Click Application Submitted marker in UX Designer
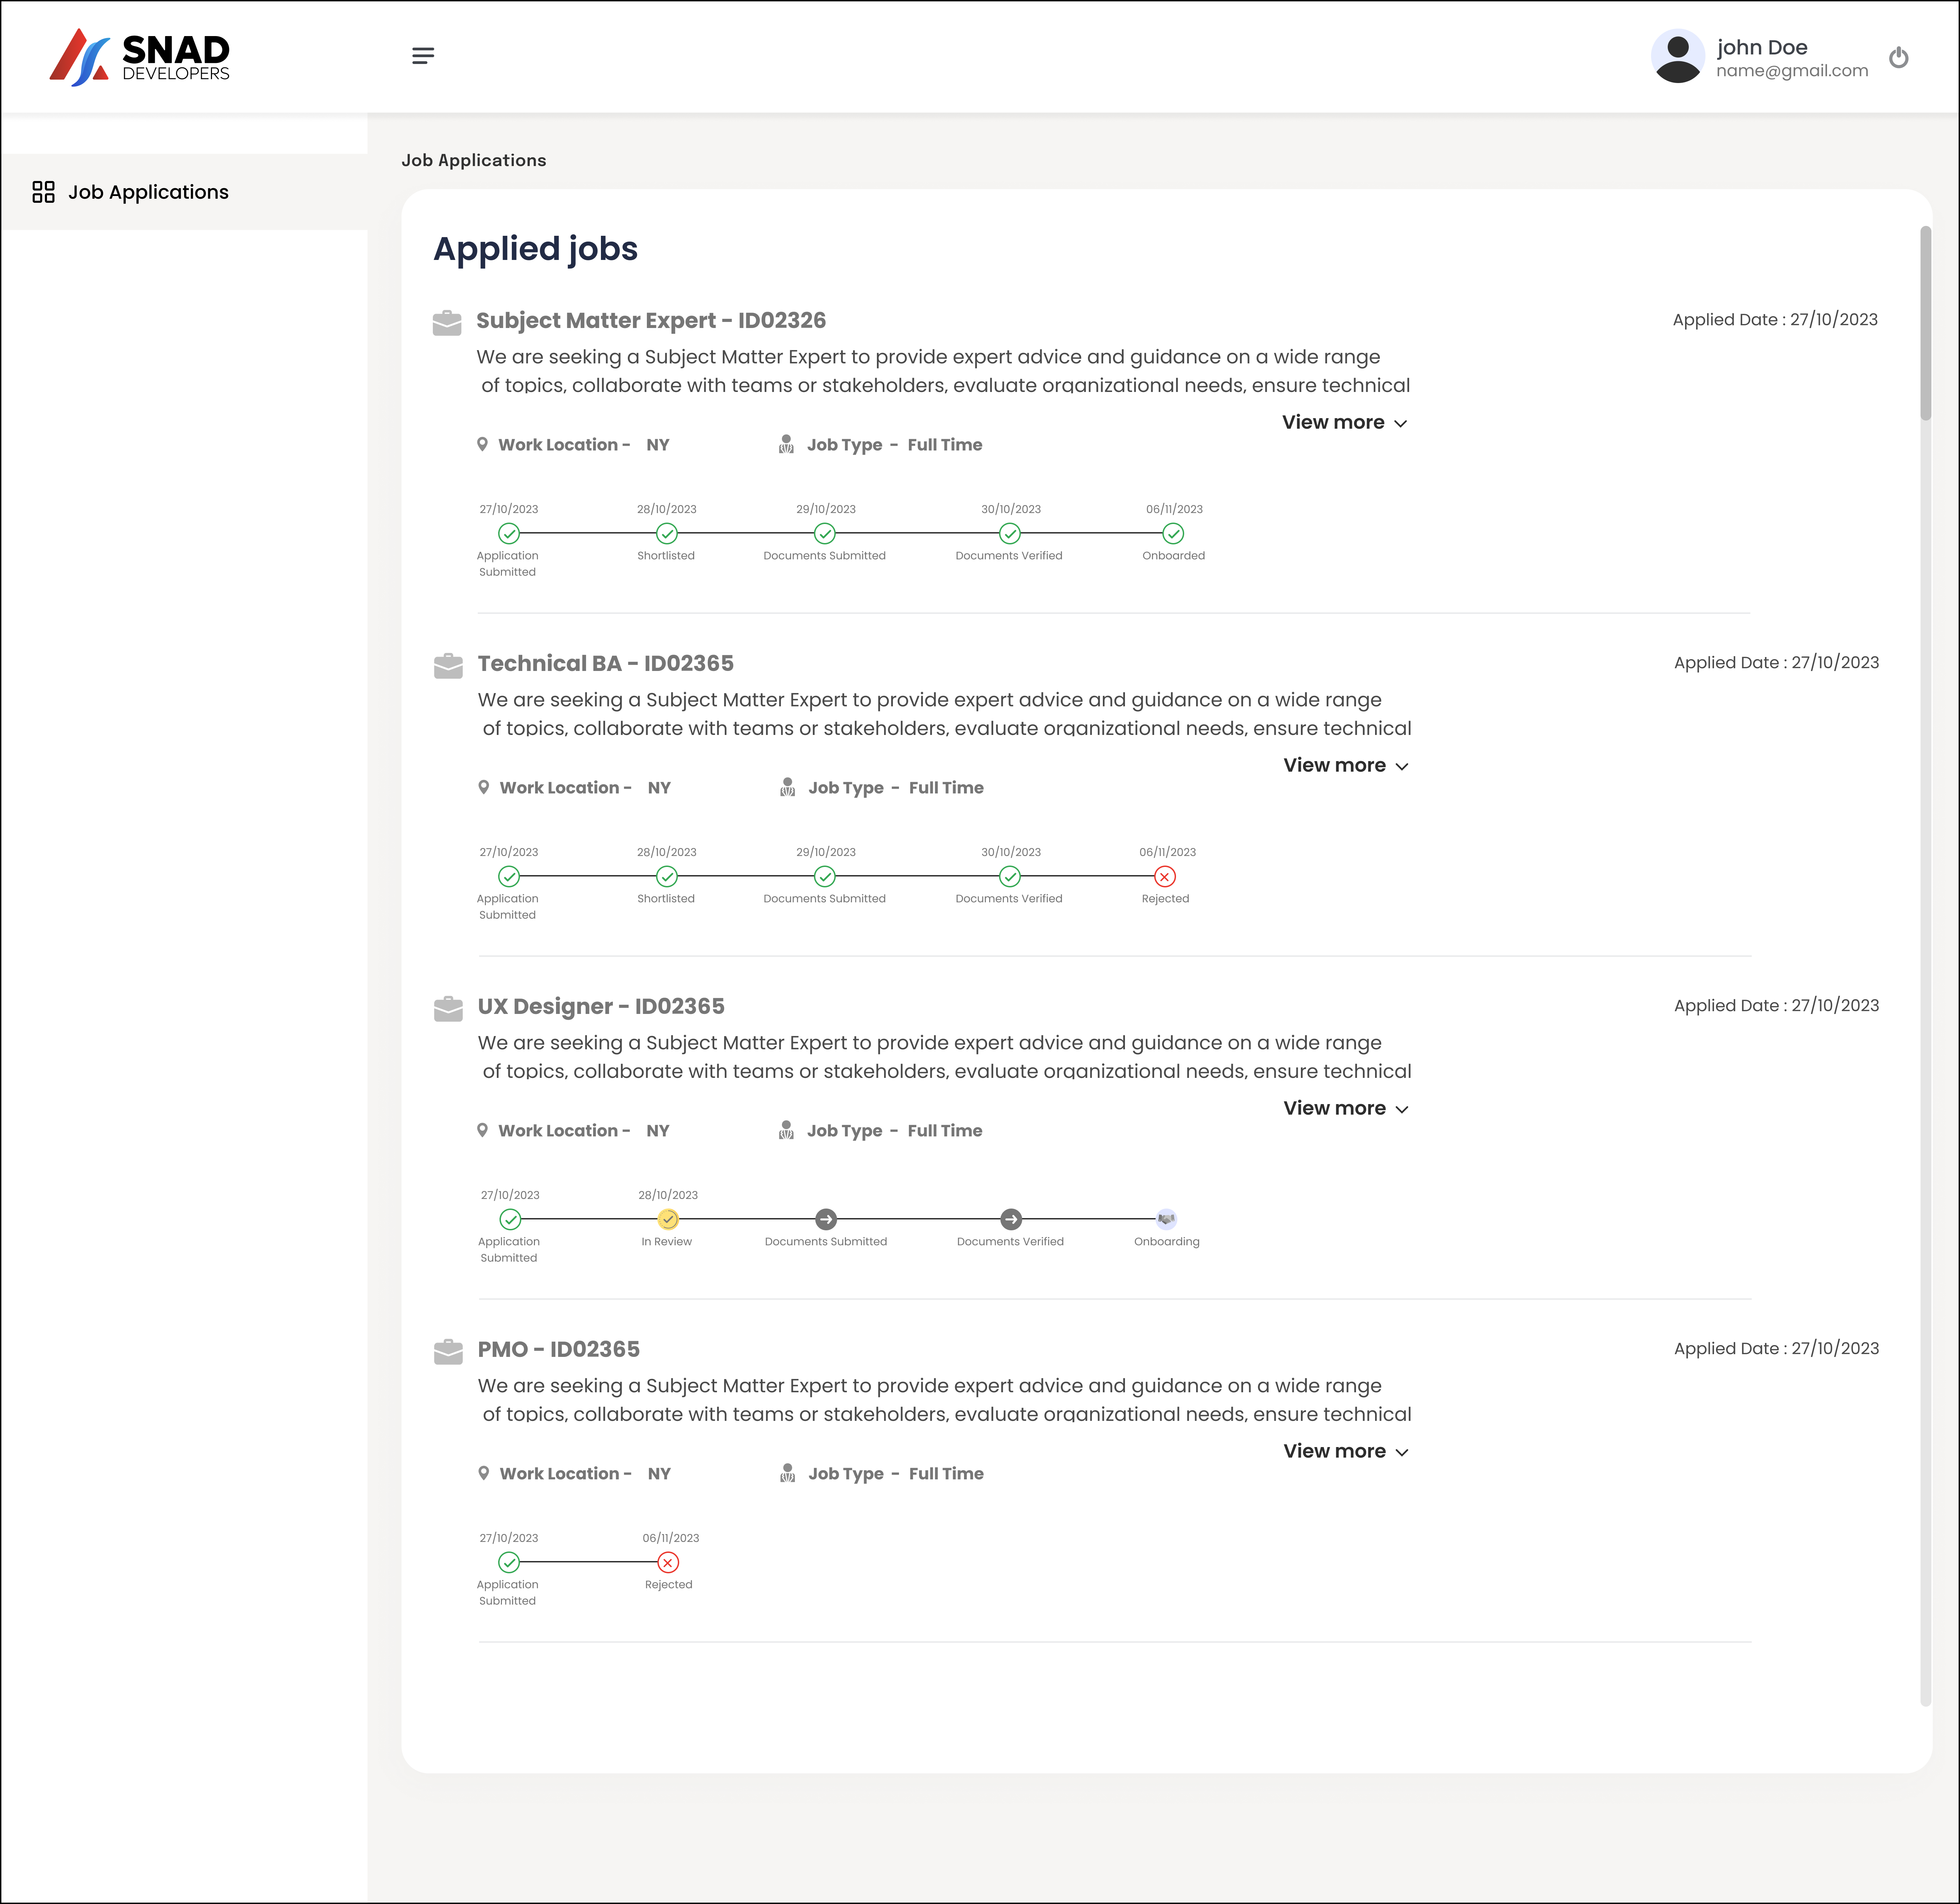The image size is (1960, 1904). point(510,1220)
